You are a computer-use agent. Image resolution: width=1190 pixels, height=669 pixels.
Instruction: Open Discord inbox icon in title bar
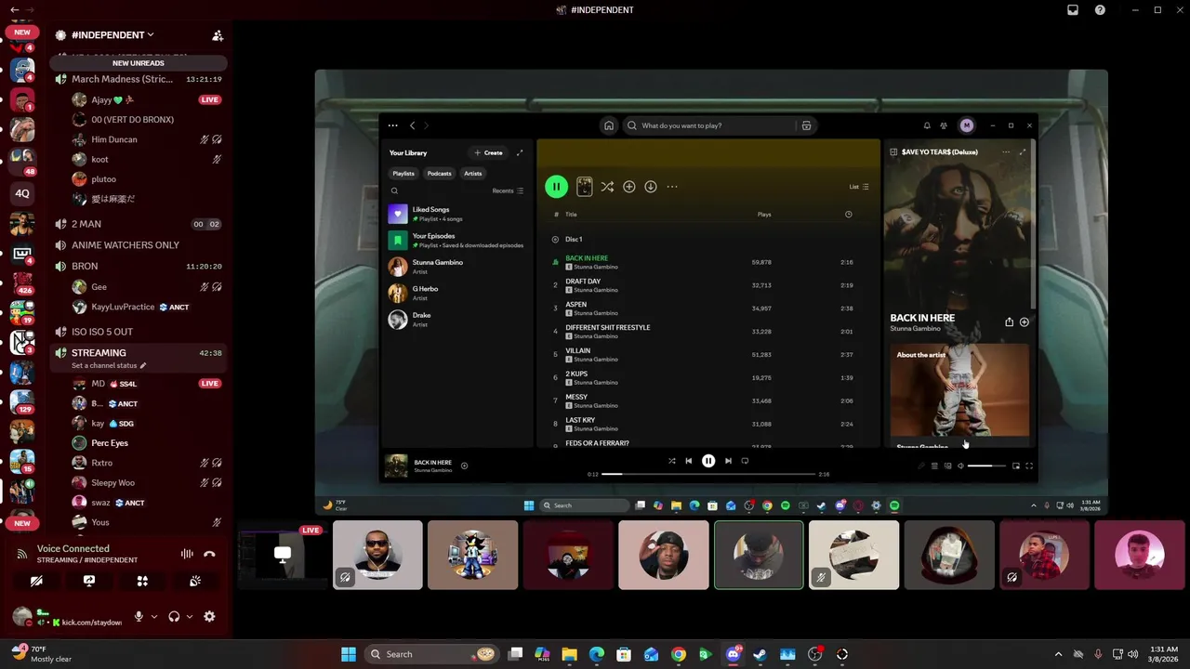coord(1073,10)
